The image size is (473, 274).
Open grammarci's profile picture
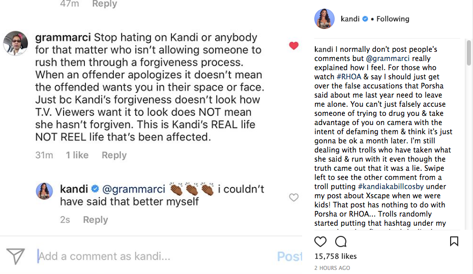pyautogui.click(x=15, y=43)
